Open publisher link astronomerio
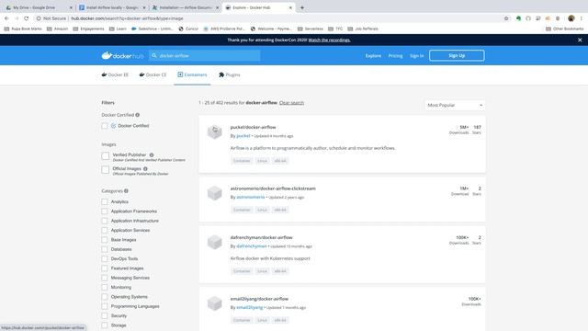 tap(251, 197)
